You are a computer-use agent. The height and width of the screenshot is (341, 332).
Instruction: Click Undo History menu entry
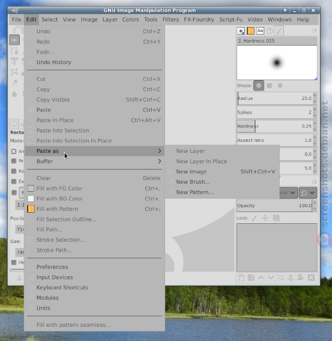(x=94, y=62)
